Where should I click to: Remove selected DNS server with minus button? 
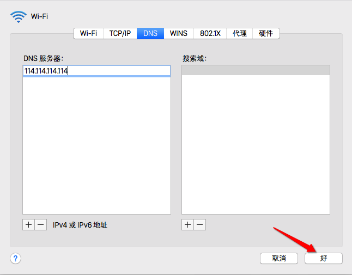[x=41, y=225]
